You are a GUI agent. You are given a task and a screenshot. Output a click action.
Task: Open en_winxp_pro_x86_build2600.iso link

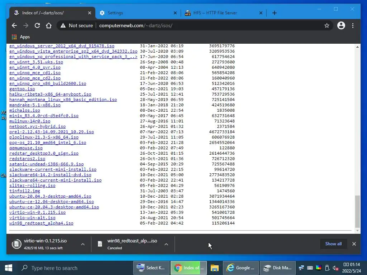[x=48, y=83]
